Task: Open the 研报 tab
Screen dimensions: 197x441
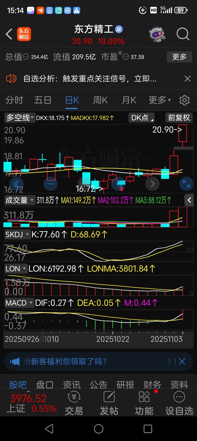Action: click(125, 385)
